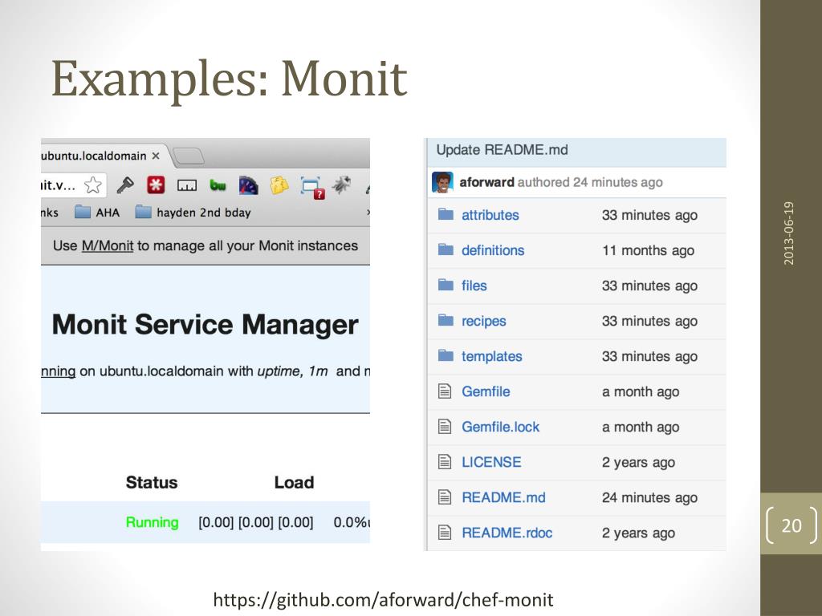The image size is (822, 616).
Task: Click the file icon beside README.md
Action: click(x=445, y=496)
